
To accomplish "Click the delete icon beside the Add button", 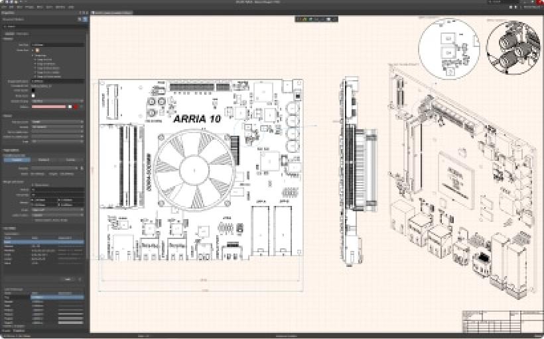I will 81,279.
